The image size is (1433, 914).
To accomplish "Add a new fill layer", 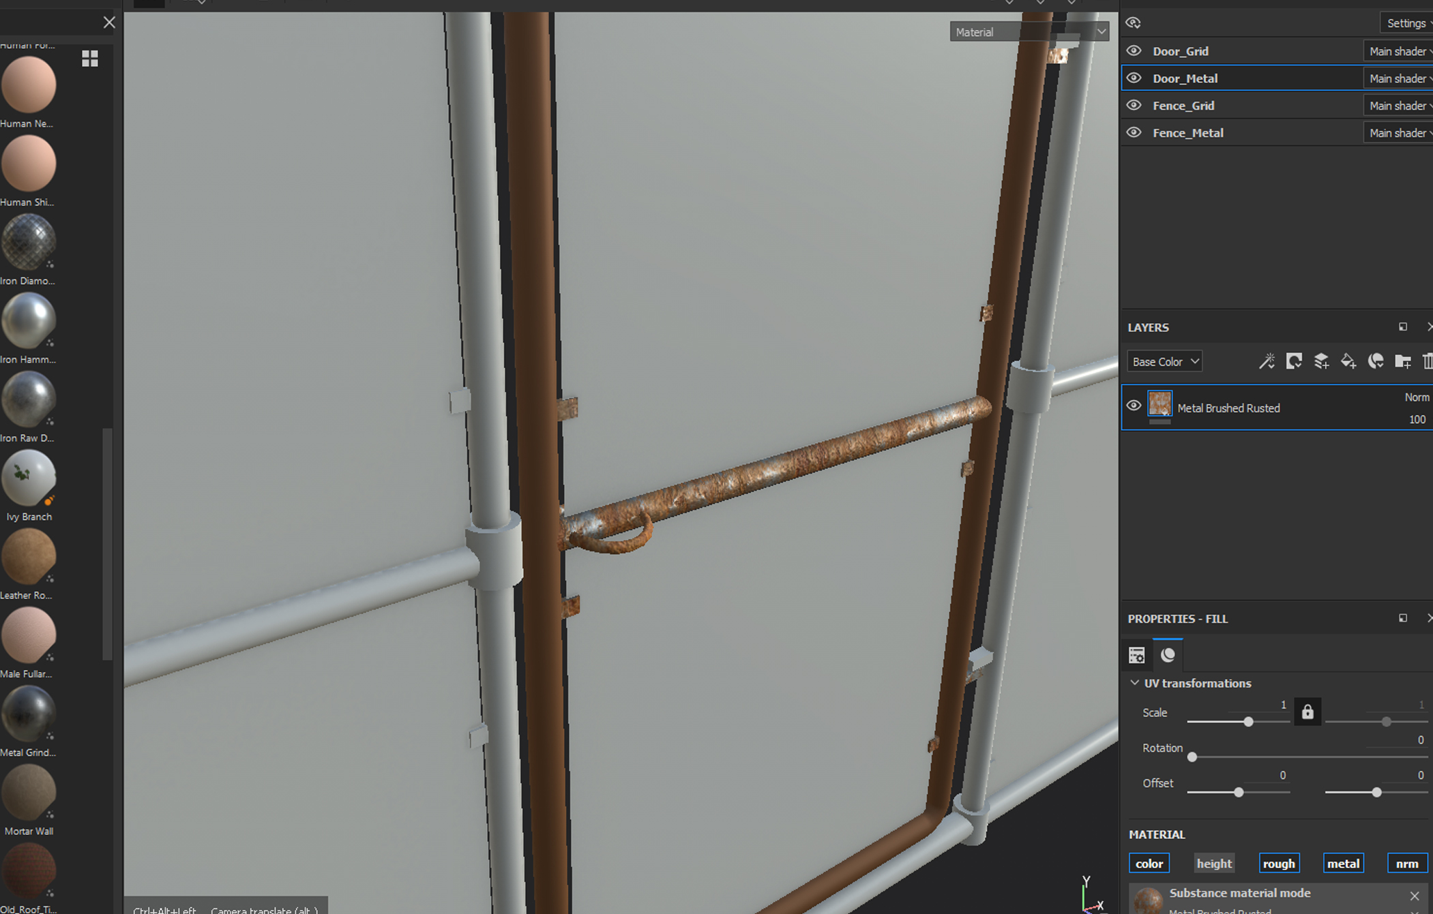I will point(1348,361).
